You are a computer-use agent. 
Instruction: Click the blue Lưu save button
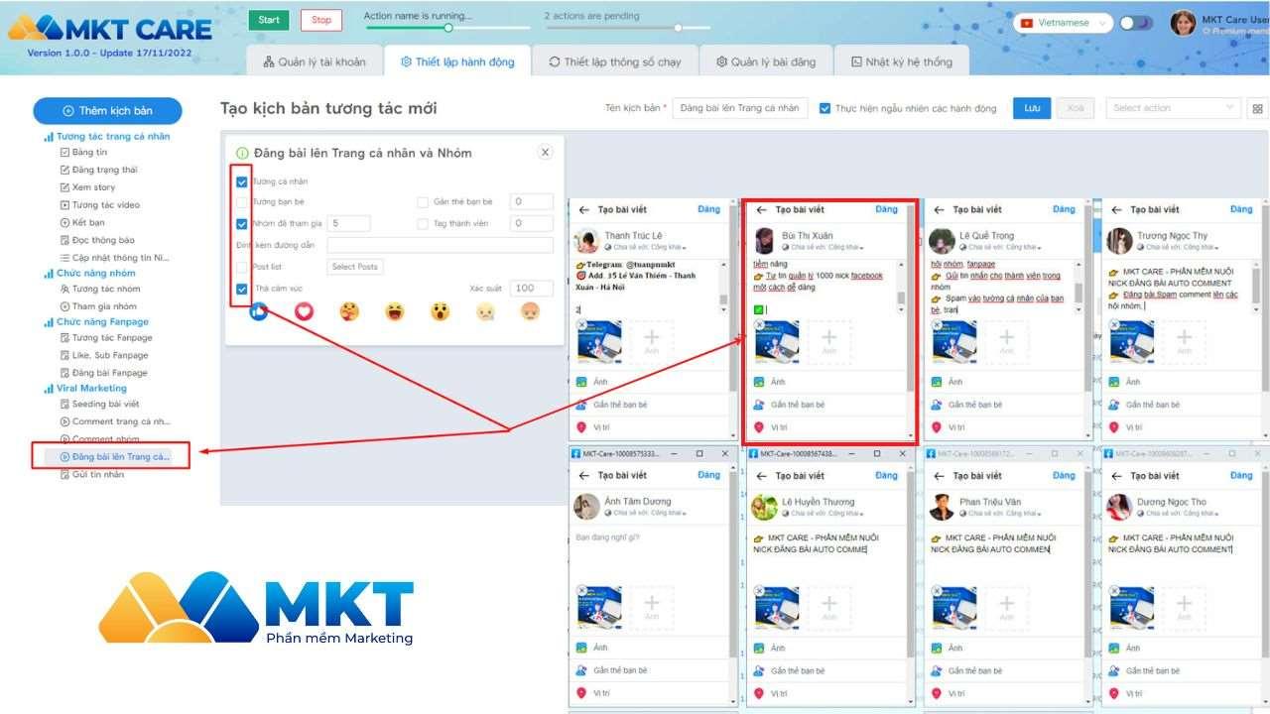click(1032, 108)
